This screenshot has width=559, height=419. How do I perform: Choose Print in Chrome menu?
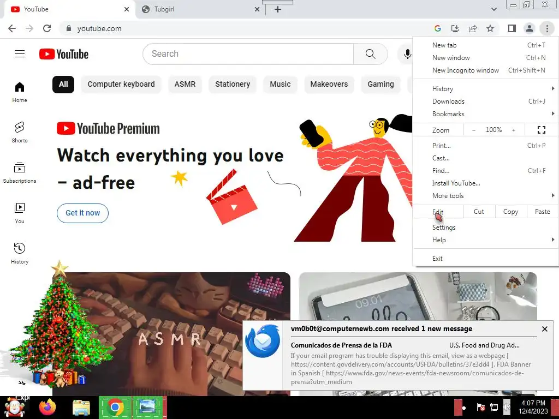(485, 145)
